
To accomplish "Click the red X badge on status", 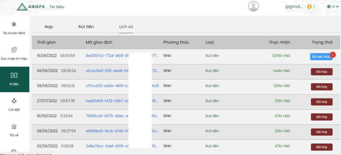I will pos(333,55).
